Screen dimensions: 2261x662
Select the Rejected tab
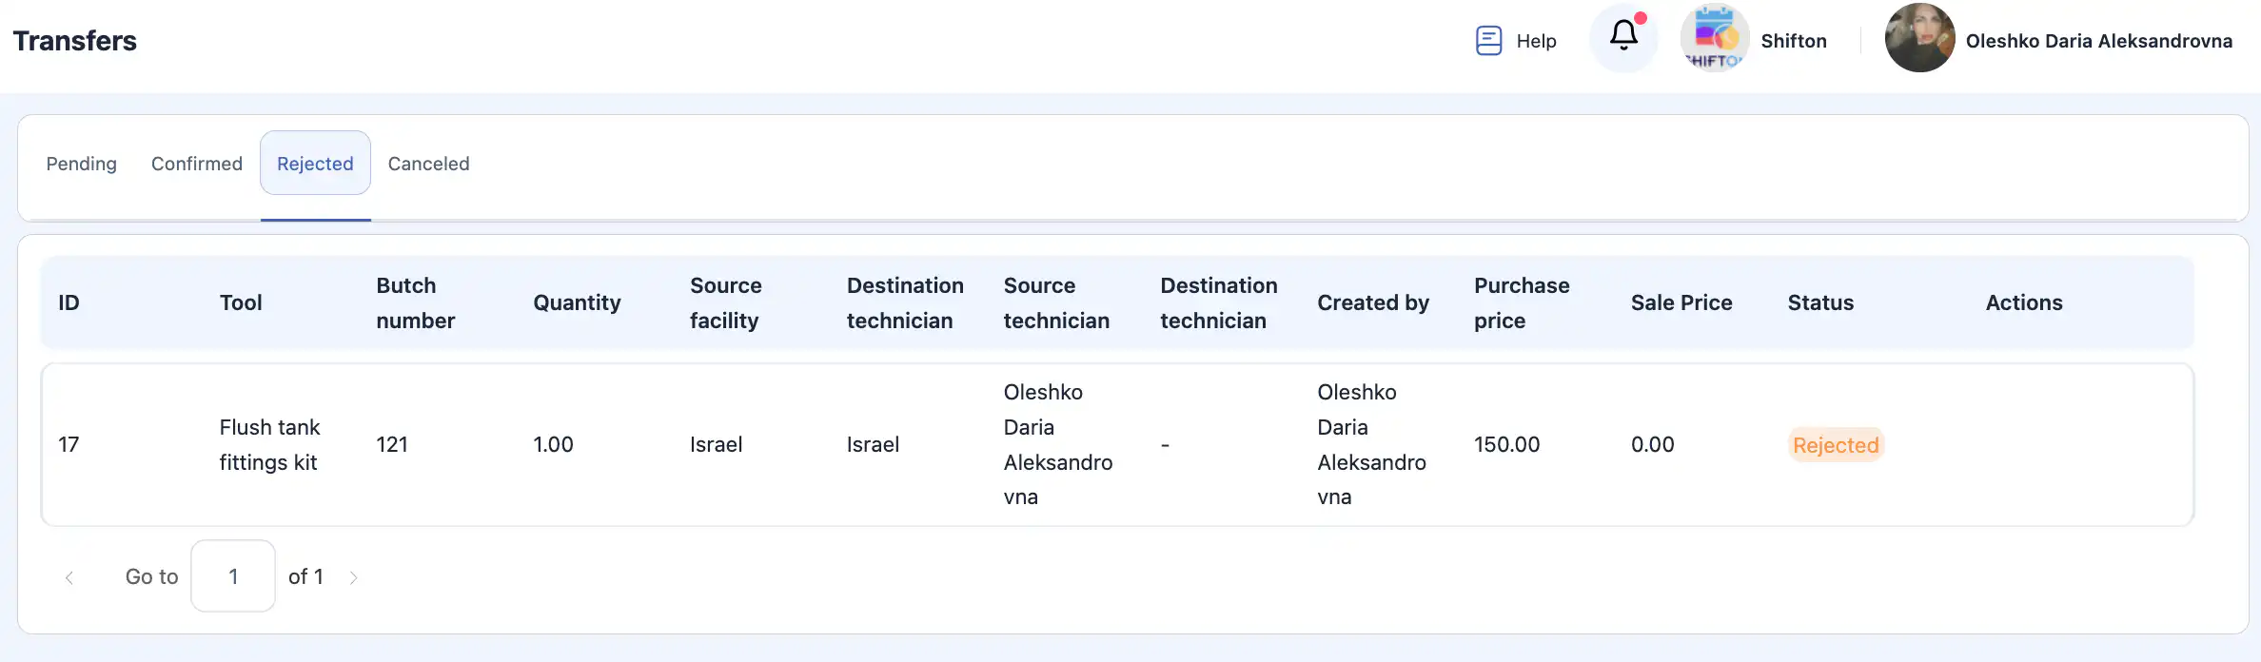tap(315, 164)
